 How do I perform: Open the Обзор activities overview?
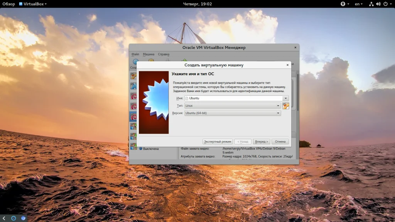click(x=8, y=4)
